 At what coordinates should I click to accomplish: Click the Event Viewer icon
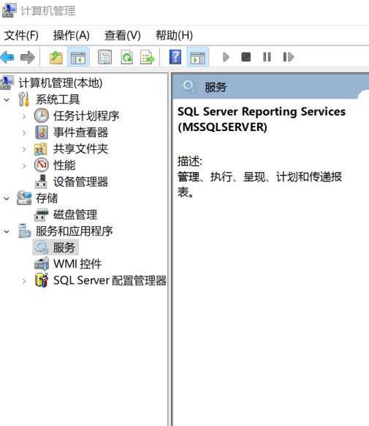pyautogui.click(x=41, y=132)
